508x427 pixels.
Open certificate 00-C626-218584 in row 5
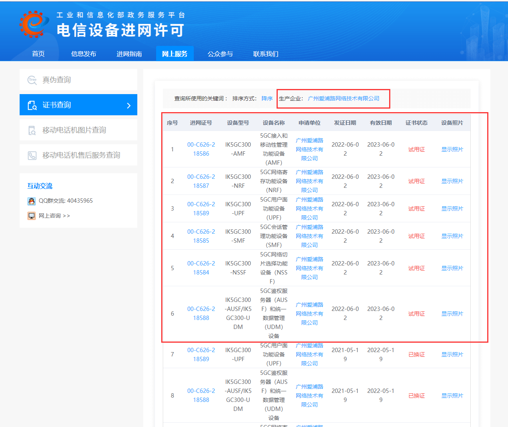[x=201, y=268]
